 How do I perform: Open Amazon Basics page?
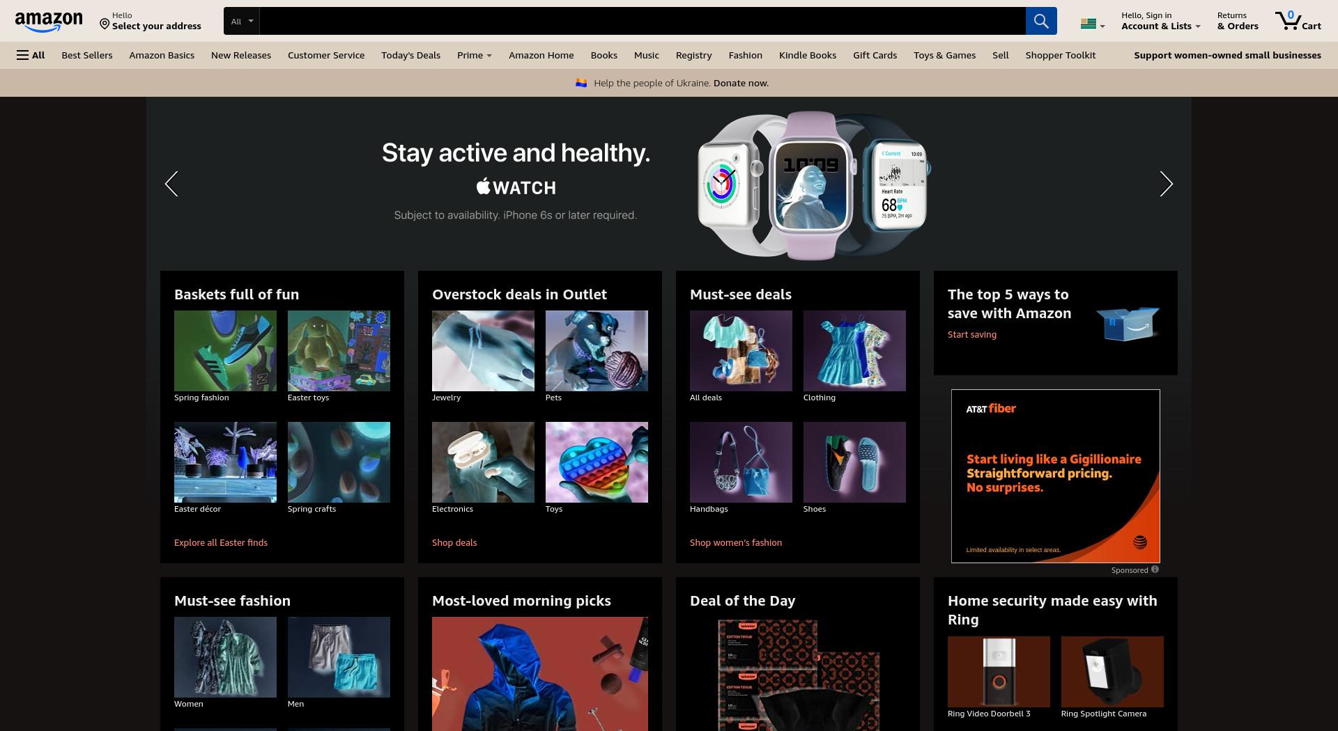pyautogui.click(x=162, y=55)
